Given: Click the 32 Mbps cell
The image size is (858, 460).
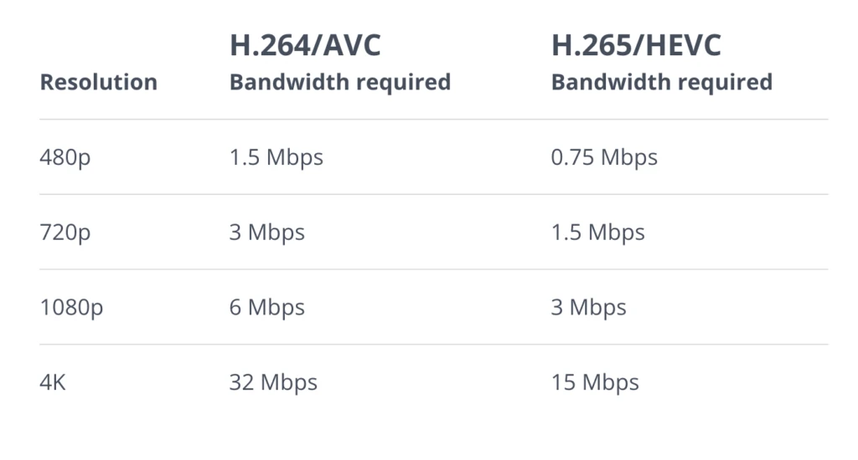Looking at the screenshot, I should point(273,383).
